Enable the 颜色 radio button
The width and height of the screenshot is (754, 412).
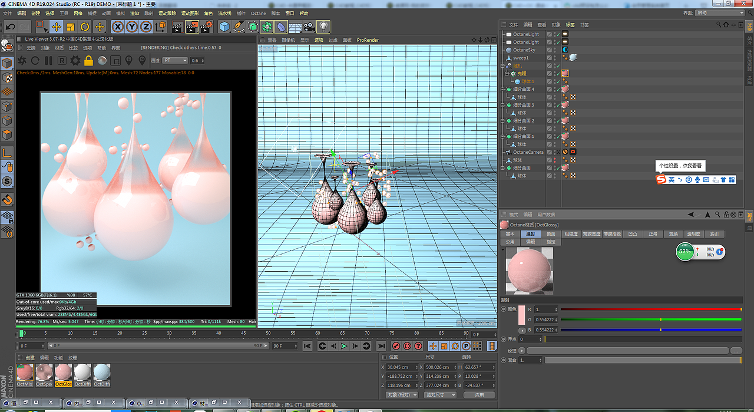click(503, 309)
